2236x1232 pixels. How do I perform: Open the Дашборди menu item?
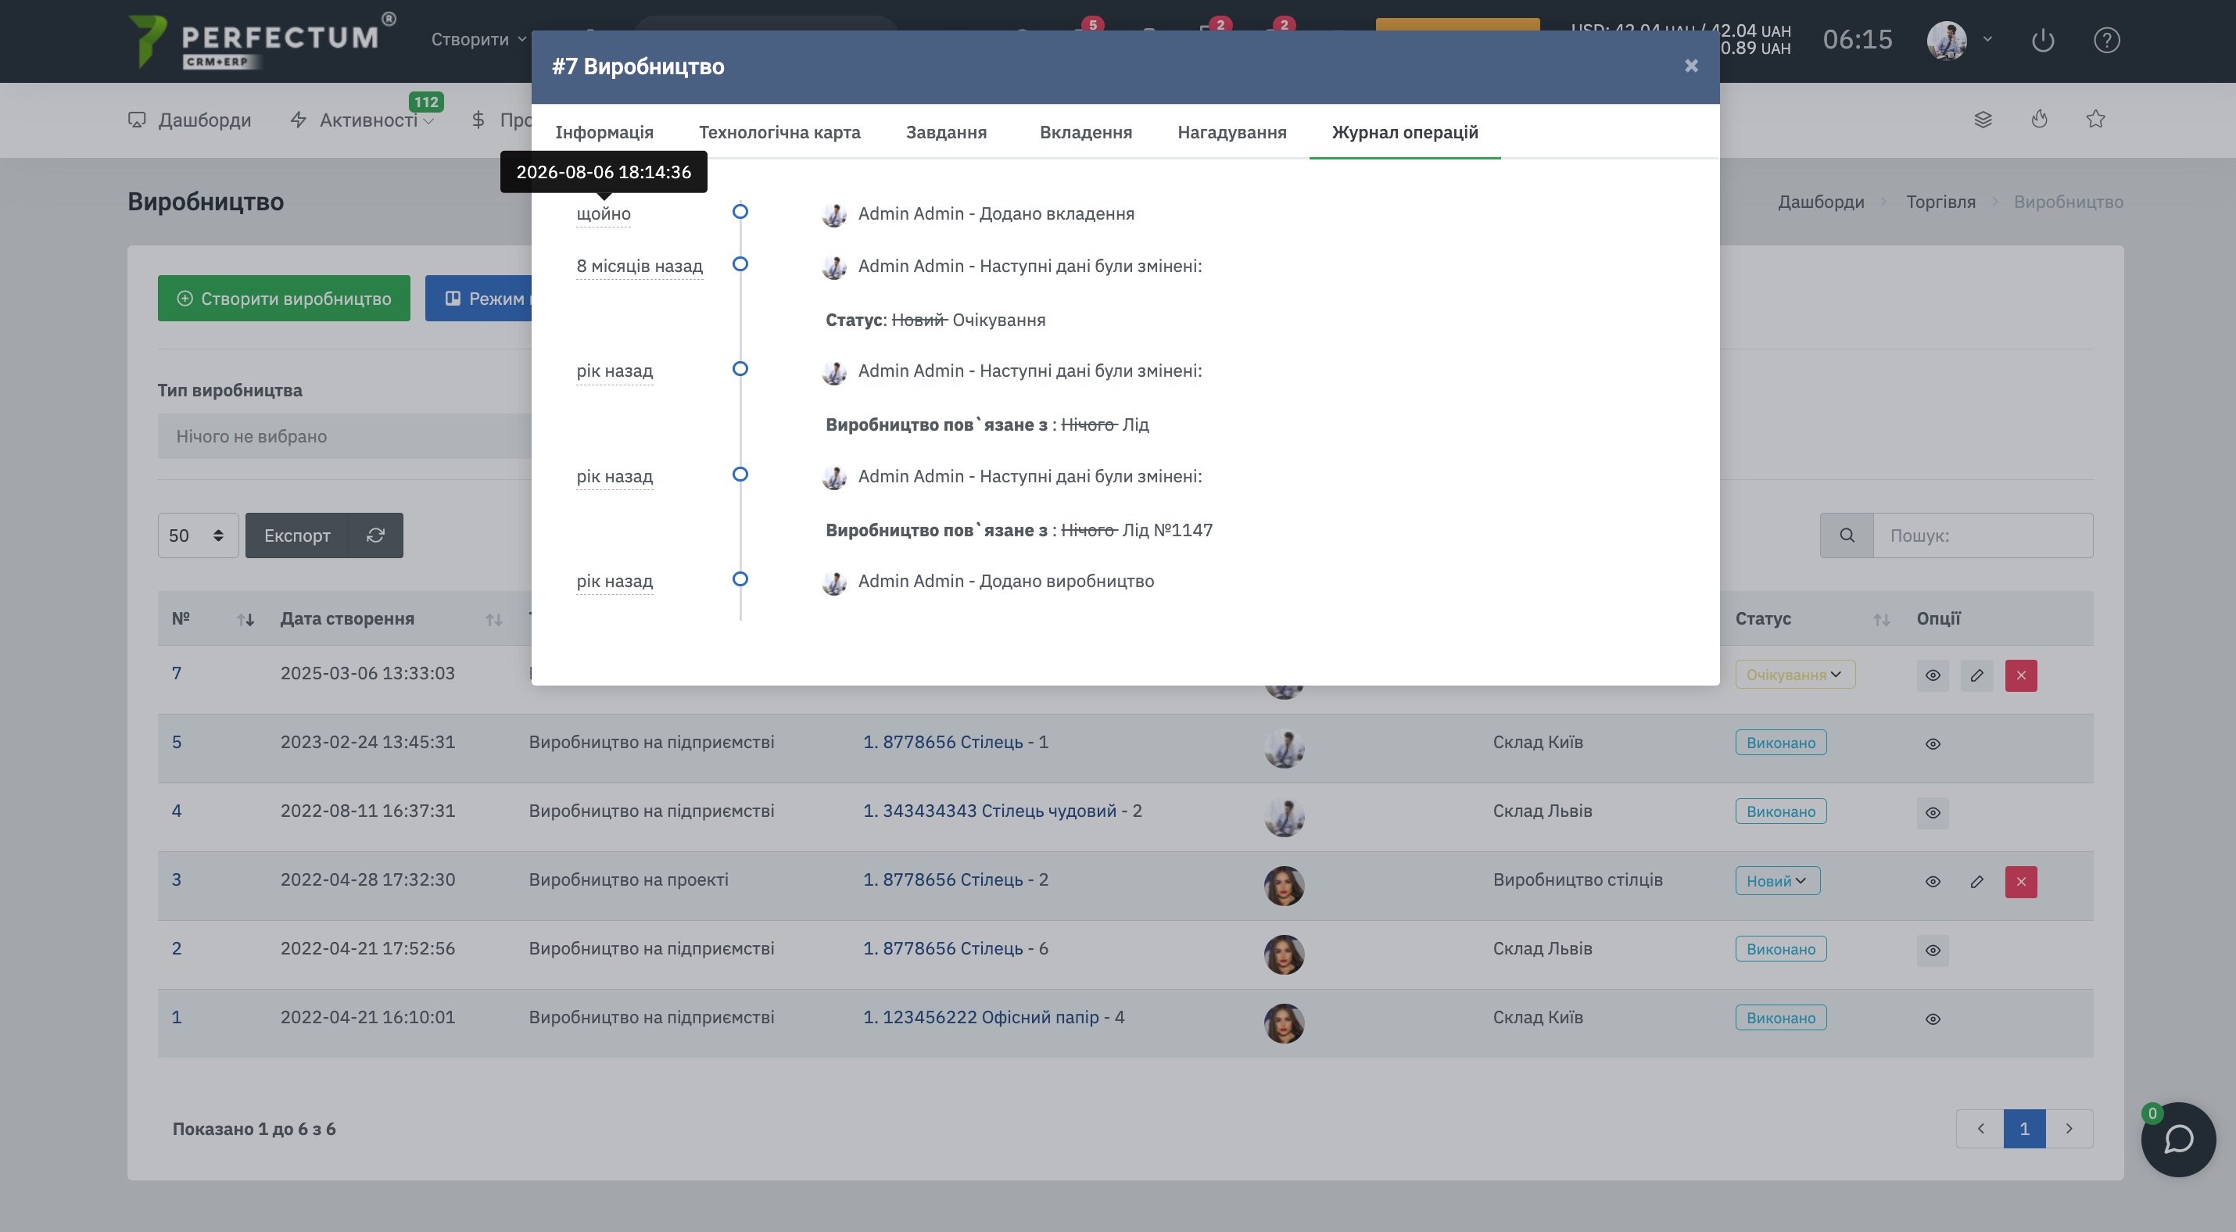pos(189,120)
